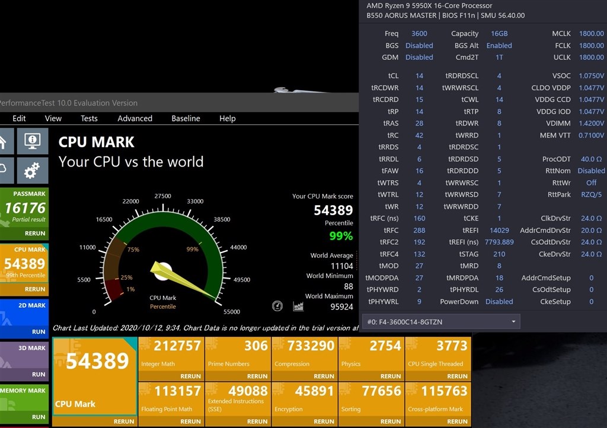This screenshot has height=428, width=607.
Task: Rerun the Sorting test
Action: pos(390,421)
